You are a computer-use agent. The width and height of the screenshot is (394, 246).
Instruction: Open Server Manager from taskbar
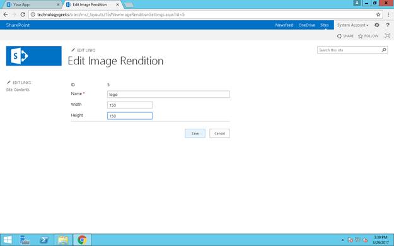coord(25,240)
